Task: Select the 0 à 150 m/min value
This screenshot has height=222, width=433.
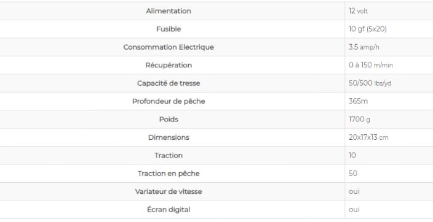Action: point(371,65)
